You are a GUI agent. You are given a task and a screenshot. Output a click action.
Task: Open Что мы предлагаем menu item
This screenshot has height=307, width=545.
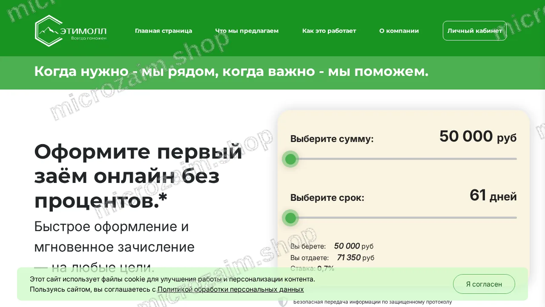click(247, 31)
